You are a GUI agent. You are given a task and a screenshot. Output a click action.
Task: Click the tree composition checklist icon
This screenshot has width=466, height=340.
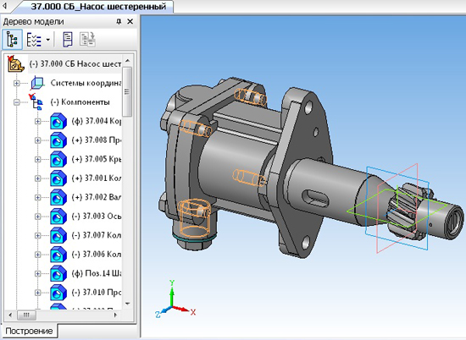click(x=34, y=40)
